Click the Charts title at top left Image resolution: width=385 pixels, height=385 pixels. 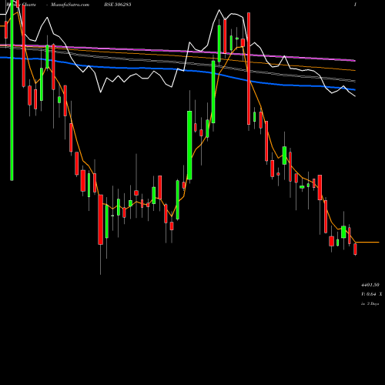[21, 5]
